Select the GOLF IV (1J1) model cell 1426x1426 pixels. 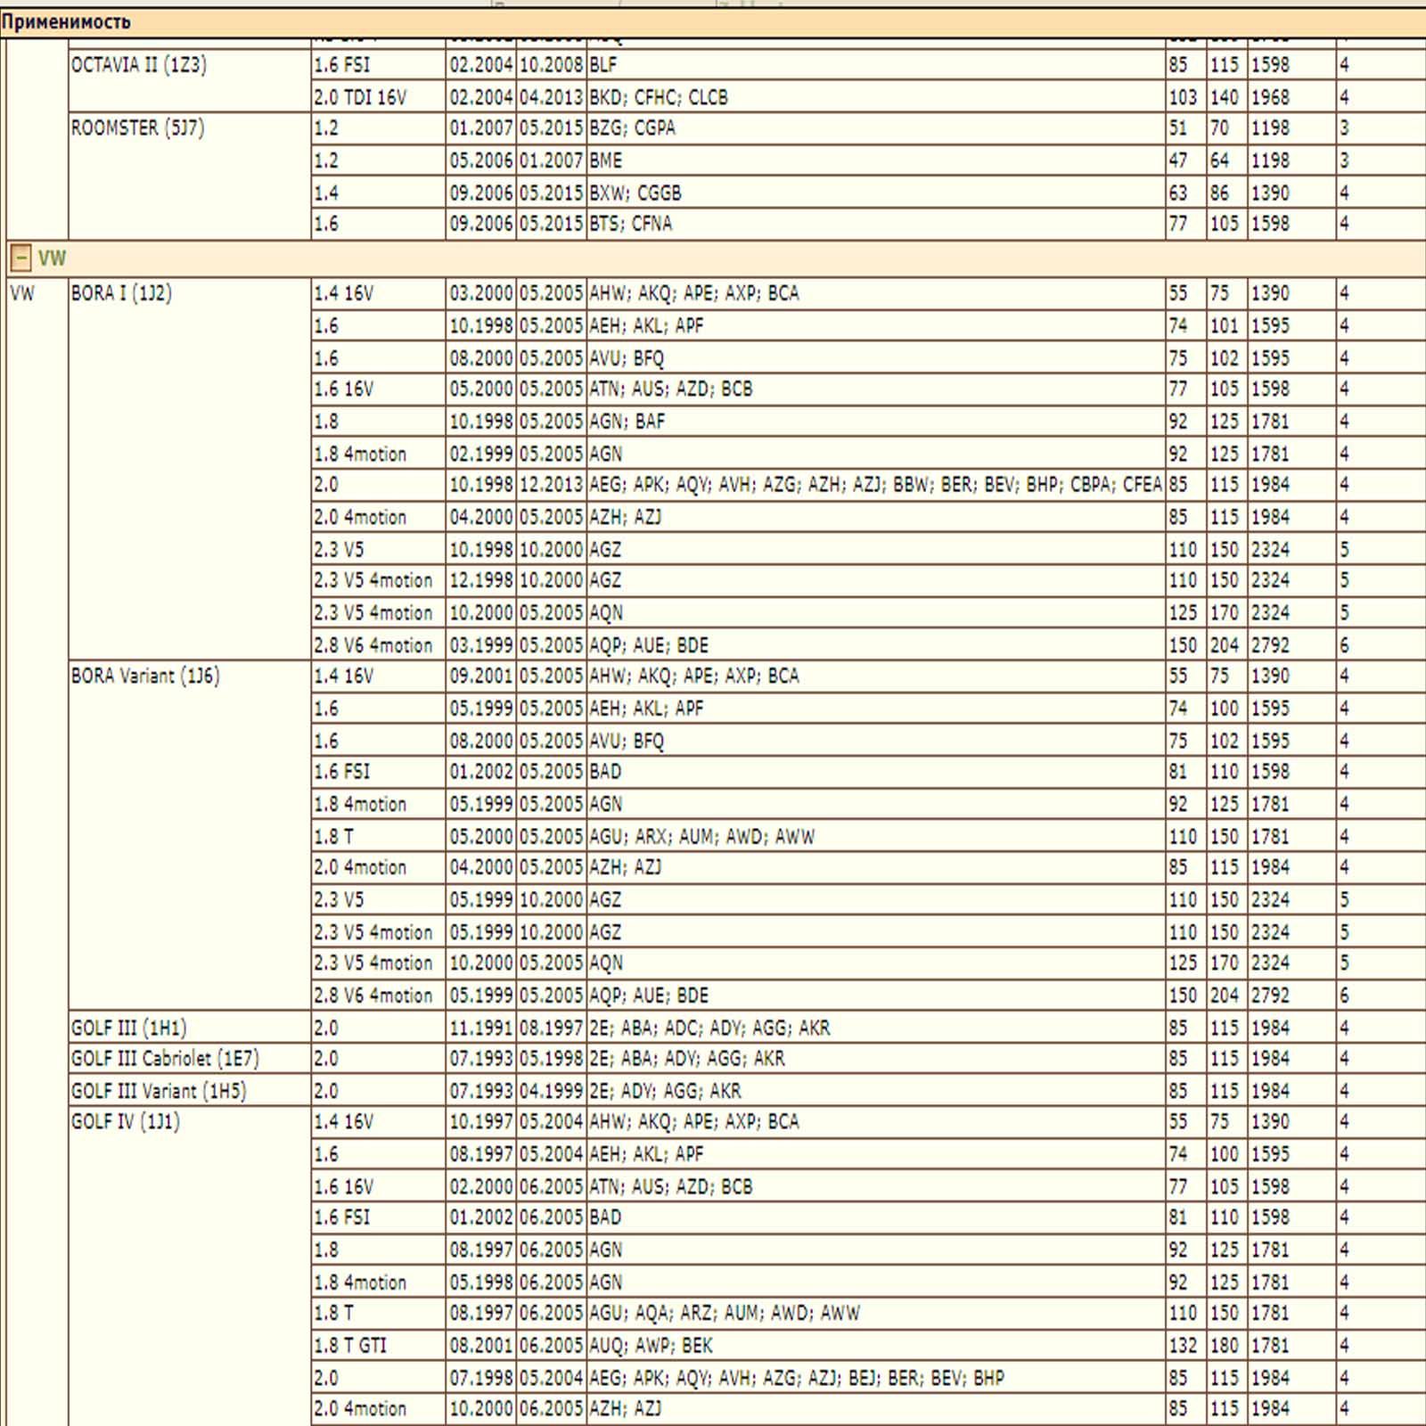[126, 1122]
